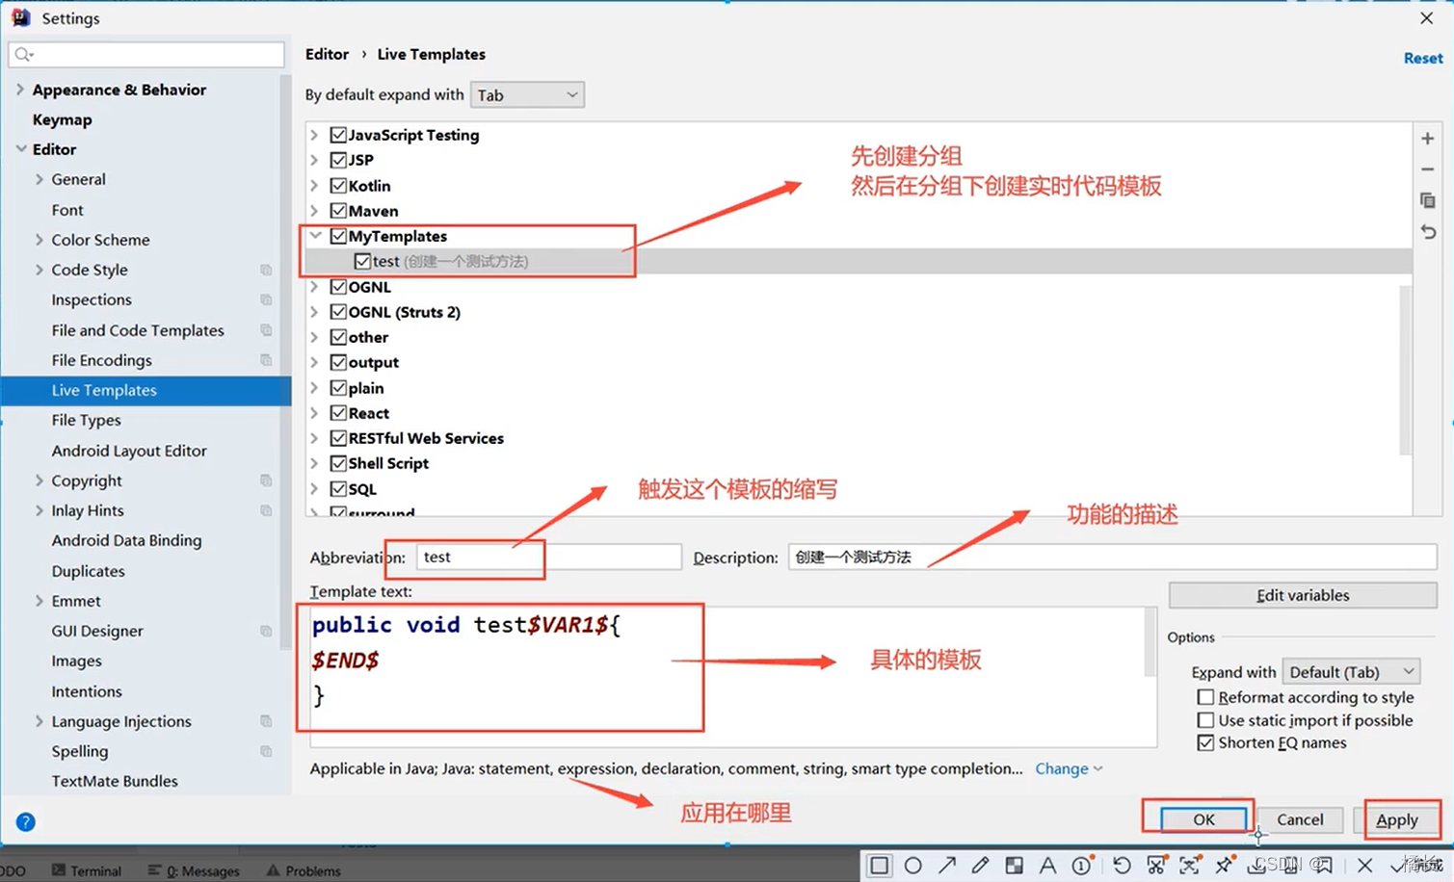1454x882 pixels.
Task: Select the ellipse annotation tool
Action: click(913, 865)
